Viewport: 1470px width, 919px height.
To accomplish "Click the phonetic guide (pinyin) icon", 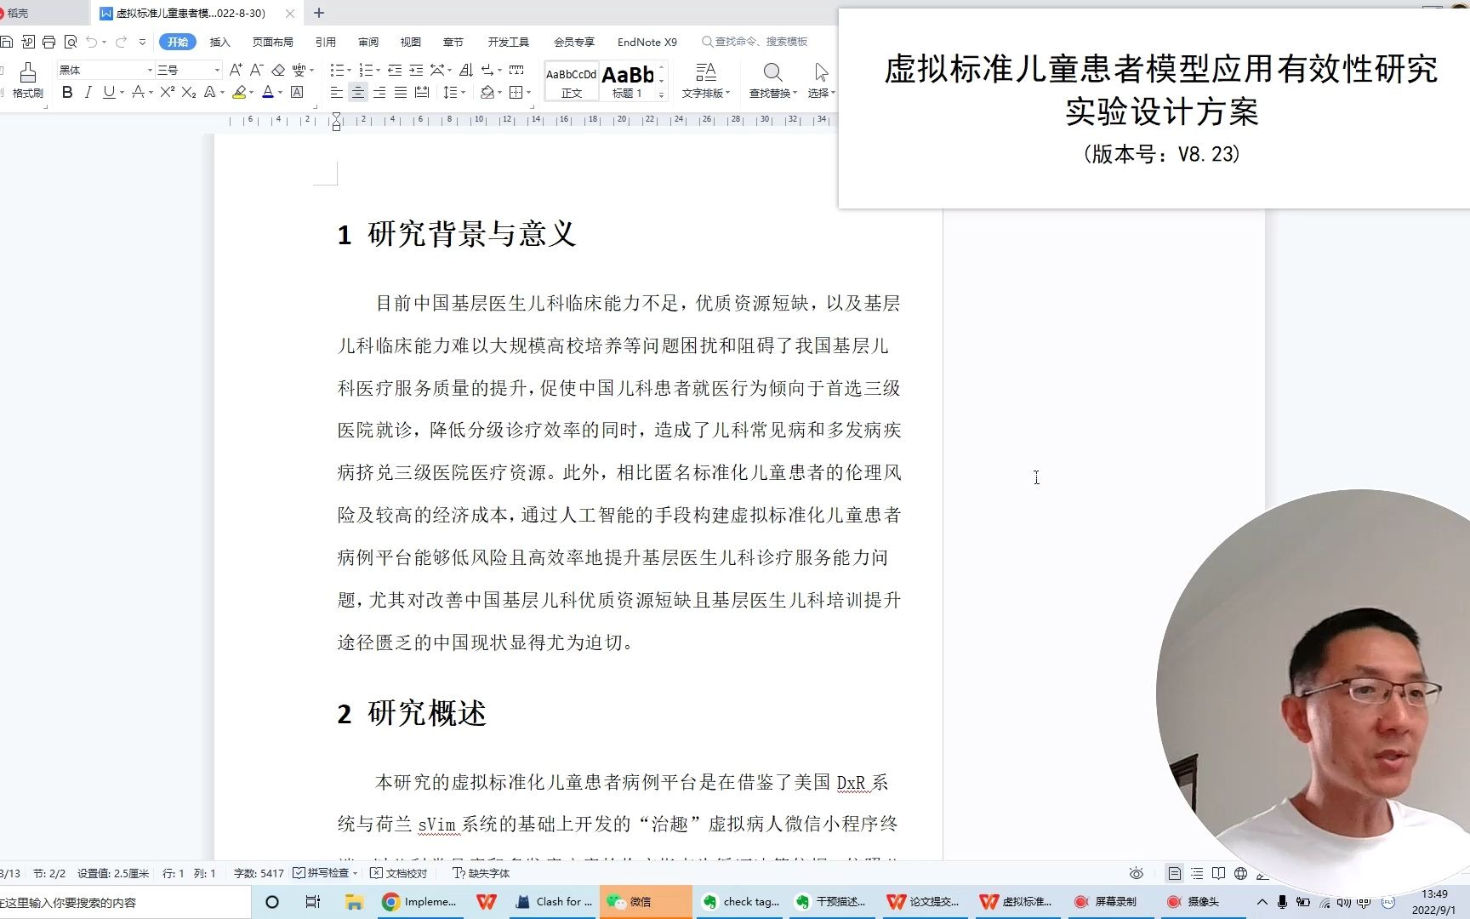I will coord(299,70).
